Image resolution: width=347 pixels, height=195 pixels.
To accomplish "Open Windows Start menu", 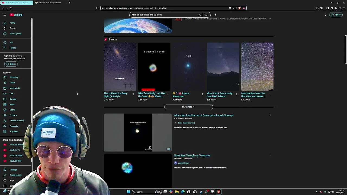I will click(128, 192).
